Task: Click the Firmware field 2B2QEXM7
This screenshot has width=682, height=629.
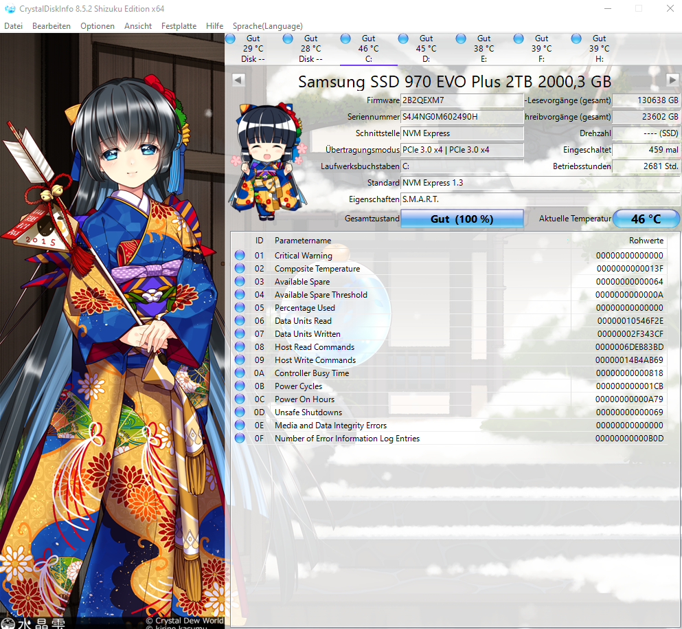Action: [x=462, y=100]
